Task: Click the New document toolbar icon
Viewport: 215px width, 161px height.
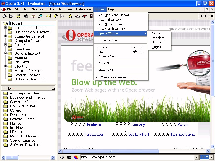Action: pos(4,16)
